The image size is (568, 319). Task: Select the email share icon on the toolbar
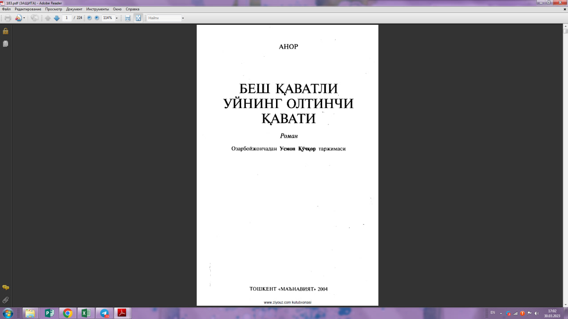pos(34,18)
